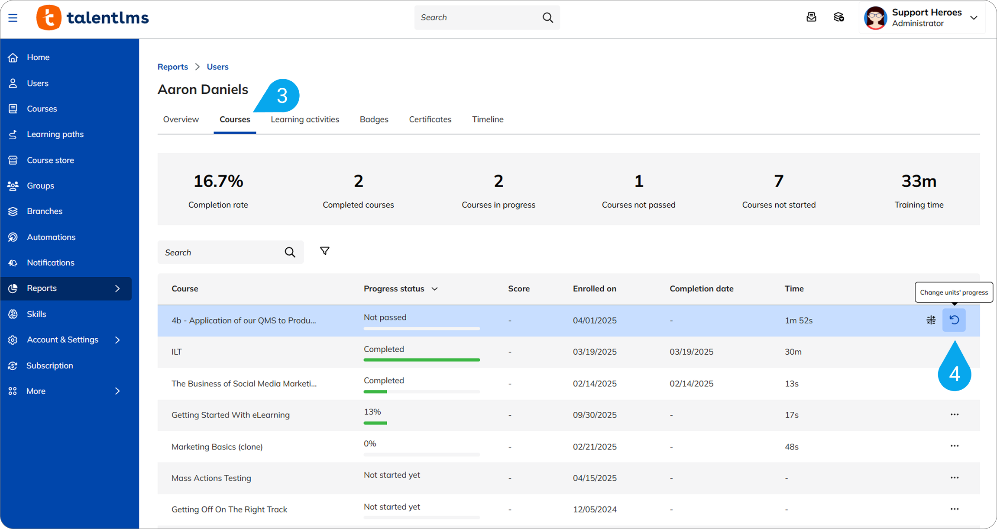Open the table filter funnel icon
The height and width of the screenshot is (529, 997).
pyautogui.click(x=324, y=251)
